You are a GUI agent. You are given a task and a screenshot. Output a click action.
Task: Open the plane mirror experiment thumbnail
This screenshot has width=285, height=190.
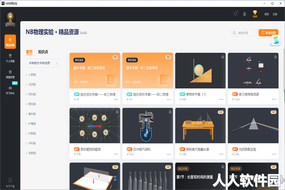click(x=95, y=176)
